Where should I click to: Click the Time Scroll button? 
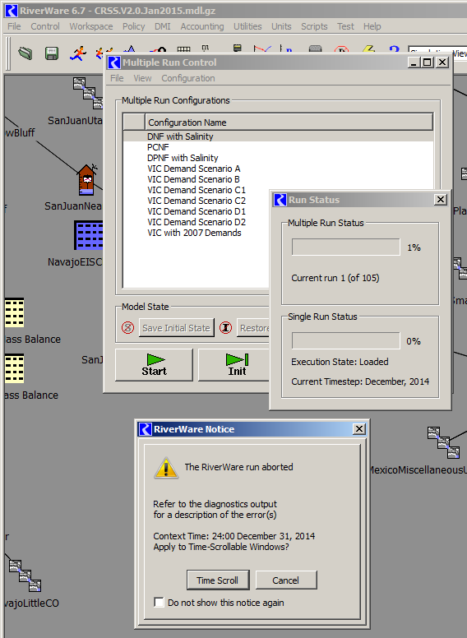218,580
